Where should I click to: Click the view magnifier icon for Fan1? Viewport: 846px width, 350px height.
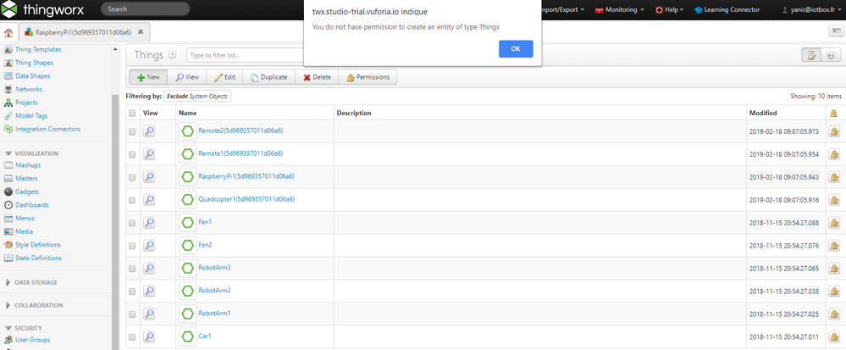(149, 222)
